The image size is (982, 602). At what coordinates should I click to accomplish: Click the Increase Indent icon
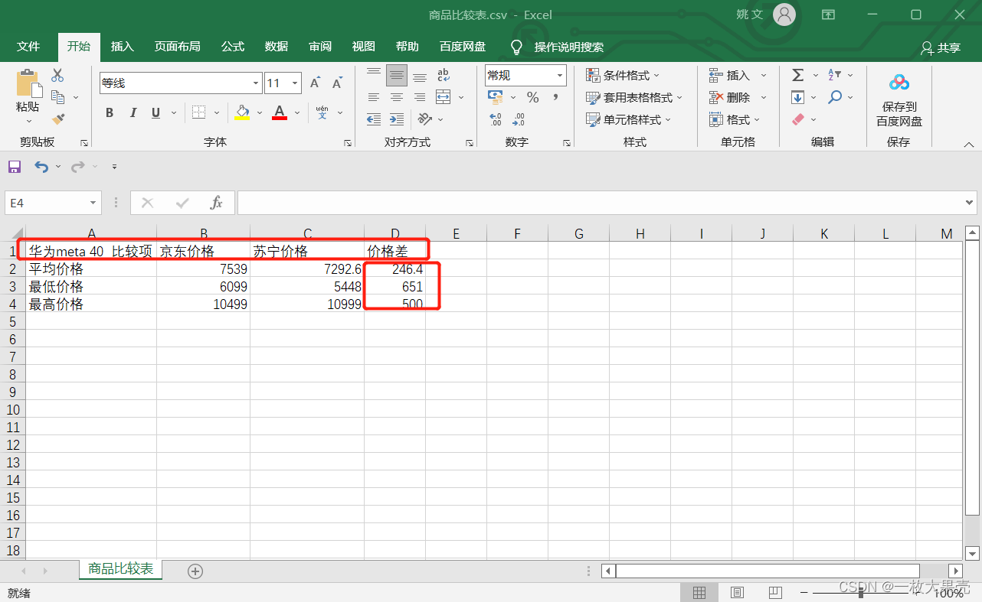click(397, 119)
